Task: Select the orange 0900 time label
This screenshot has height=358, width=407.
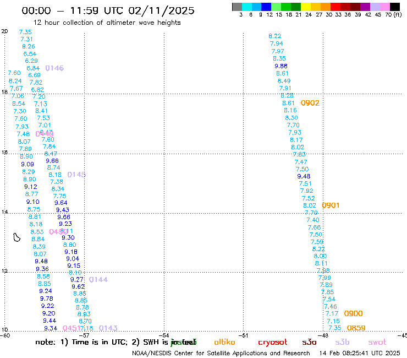Action: [353, 313]
